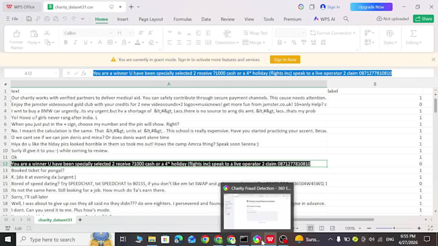This screenshot has width=438, height=246.
Task: Expand the quick access toolbar chevron
Action: [82, 19]
